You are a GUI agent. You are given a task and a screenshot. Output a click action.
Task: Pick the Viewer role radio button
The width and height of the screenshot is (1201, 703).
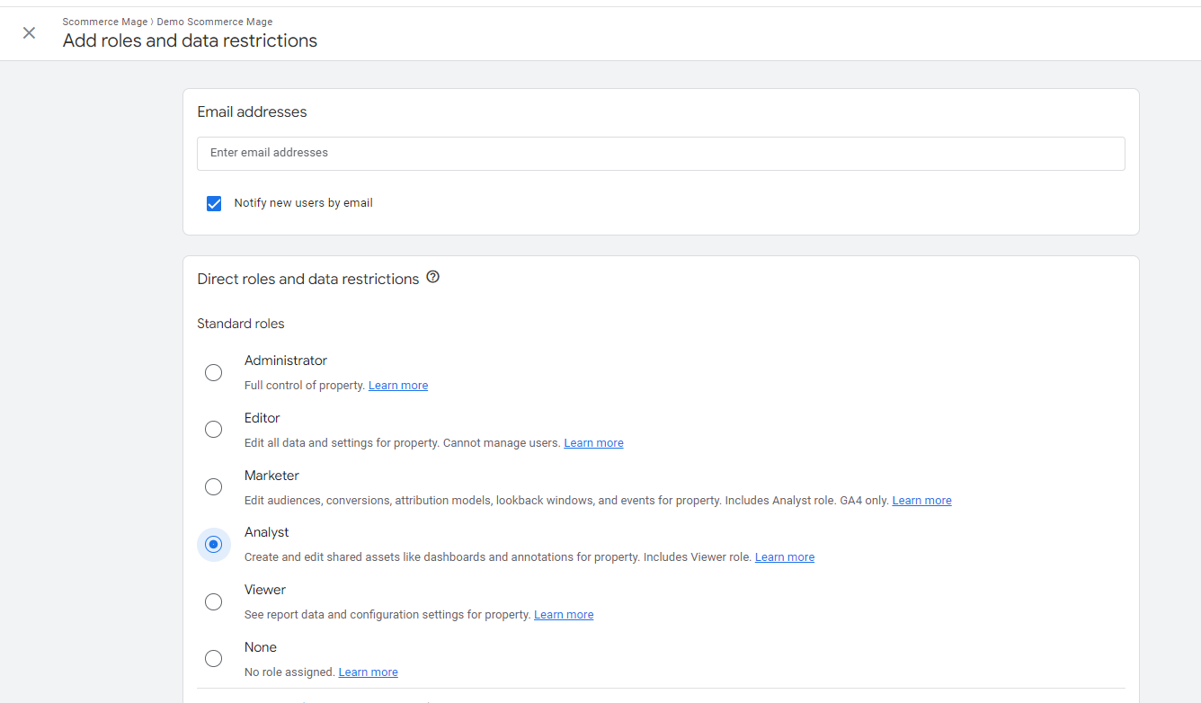(213, 602)
